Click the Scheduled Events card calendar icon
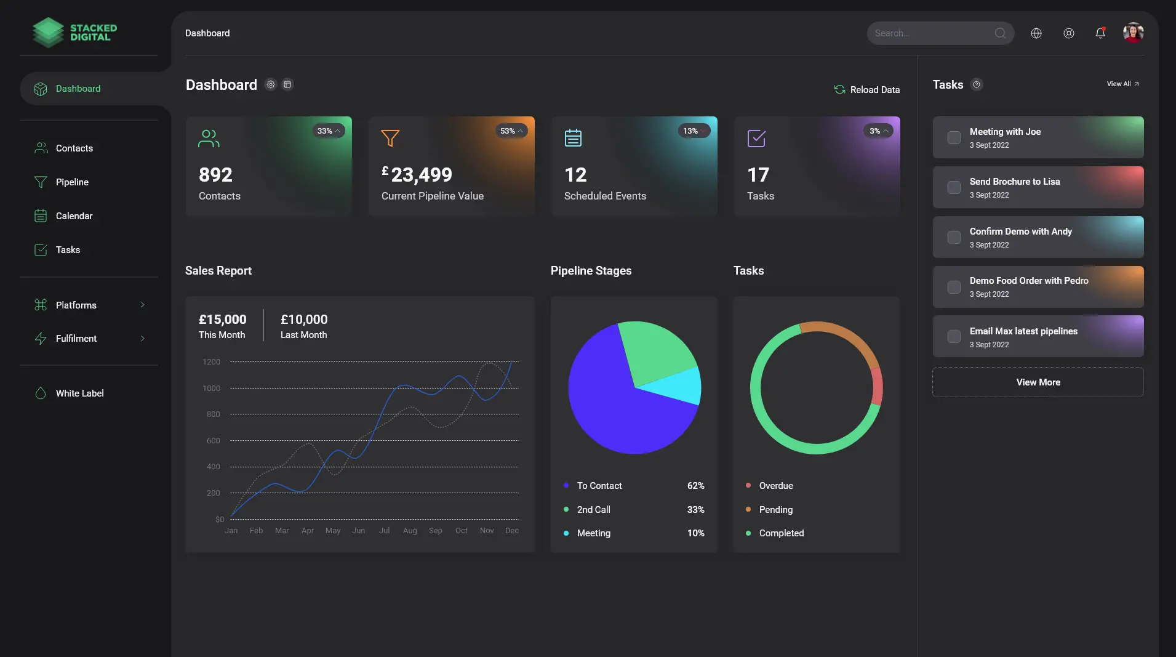1176x657 pixels. point(573,138)
